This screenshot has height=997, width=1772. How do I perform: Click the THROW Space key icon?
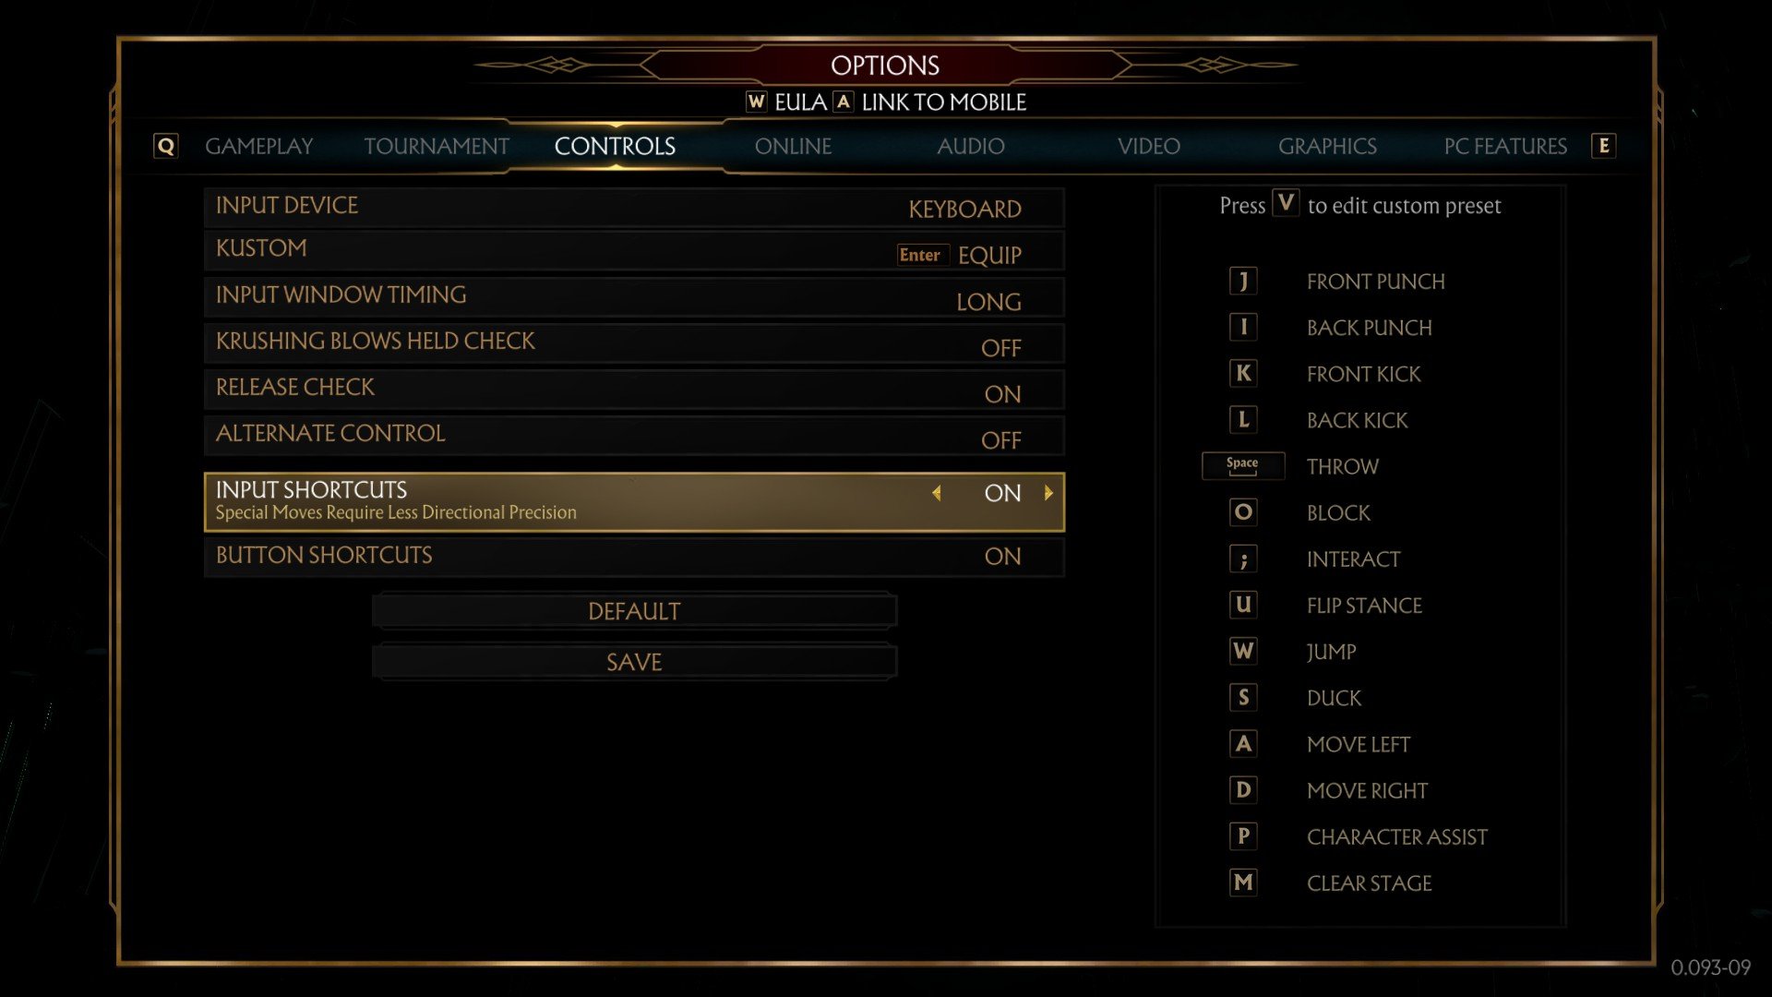pyautogui.click(x=1241, y=465)
